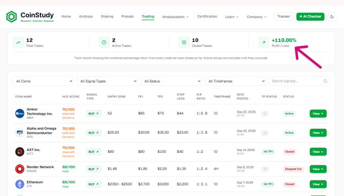Click the $2350 - $2500 entry zone

click(120, 184)
